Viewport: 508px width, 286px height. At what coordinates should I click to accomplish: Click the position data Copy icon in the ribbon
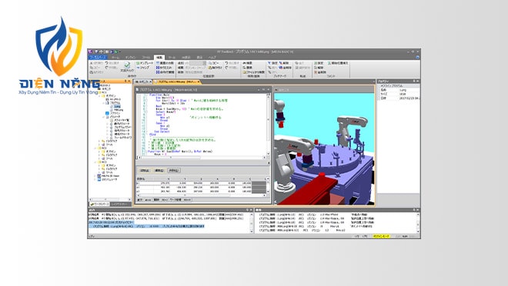(210, 63)
